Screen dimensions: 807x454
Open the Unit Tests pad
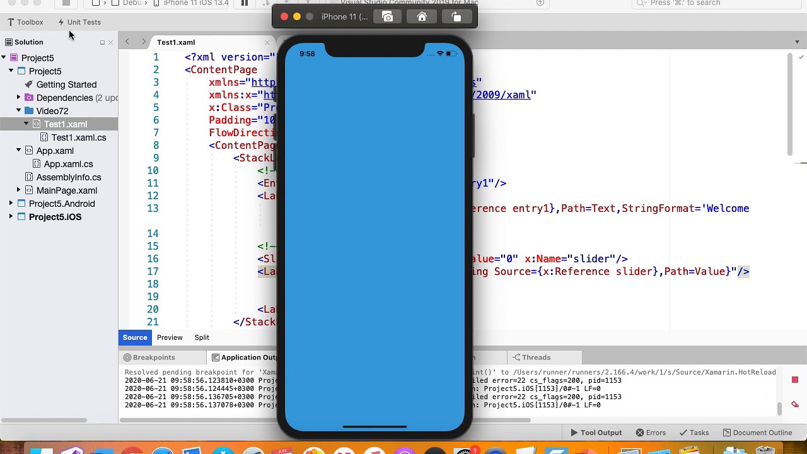[x=79, y=22]
